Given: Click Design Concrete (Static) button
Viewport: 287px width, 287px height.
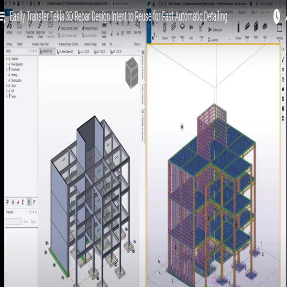Looking at the screenshot, I should pos(68,28).
